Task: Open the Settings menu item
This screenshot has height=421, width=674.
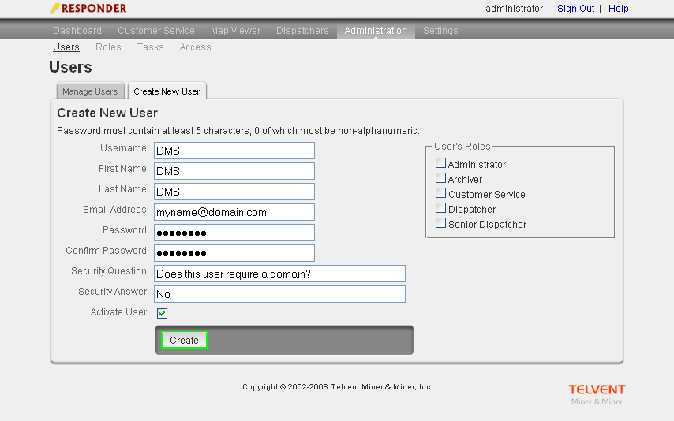Action: [x=440, y=31]
